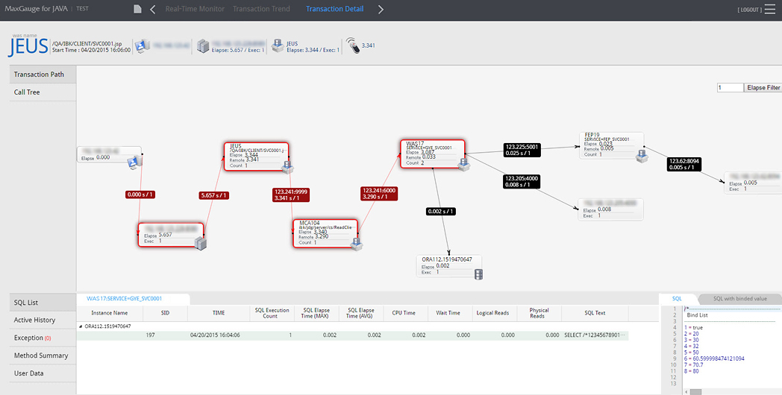This screenshot has width=782, height=395.
Task: Select the WAS17:SERVICE=GYE_SVC0001 tab
Action: [x=133, y=299]
